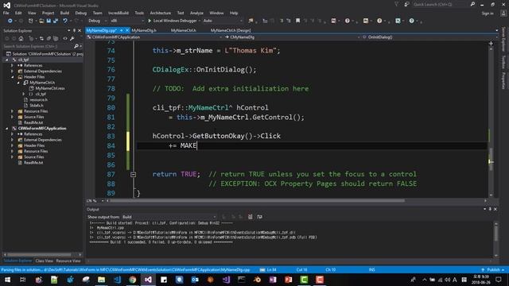Open the OnInitDialog() member dropdown
The image size is (509, 286).
tap(429, 37)
